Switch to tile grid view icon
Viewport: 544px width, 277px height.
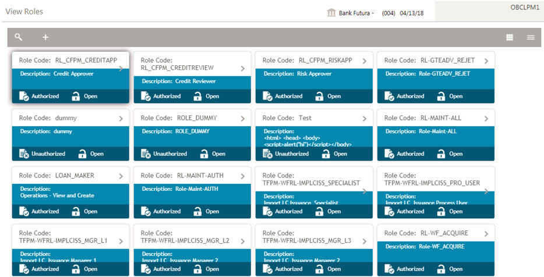coord(510,37)
